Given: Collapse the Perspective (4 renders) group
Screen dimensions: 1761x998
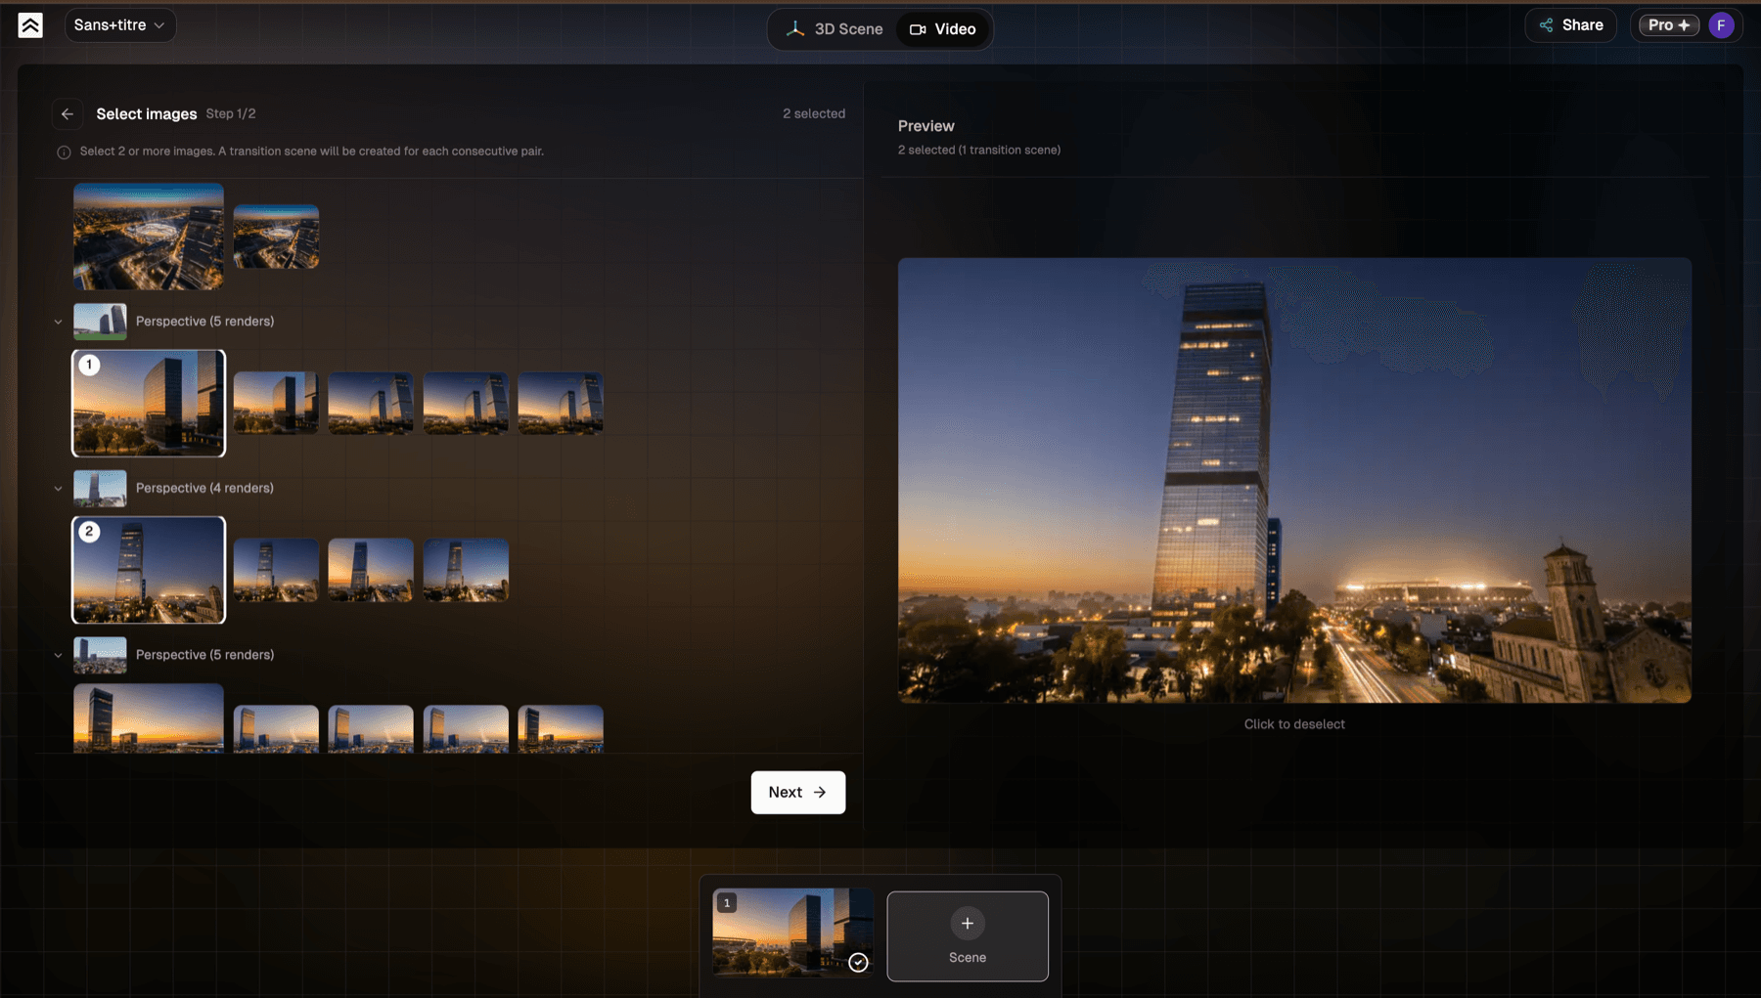Looking at the screenshot, I should tap(58, 489).
